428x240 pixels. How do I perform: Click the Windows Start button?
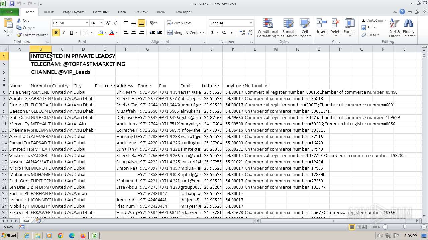pyautogui.click(x=9, y=235)
